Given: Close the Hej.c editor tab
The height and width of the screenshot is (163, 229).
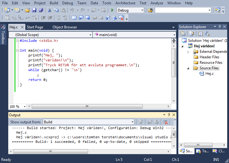Looking at the screenshot, I should tap(22, 27).
